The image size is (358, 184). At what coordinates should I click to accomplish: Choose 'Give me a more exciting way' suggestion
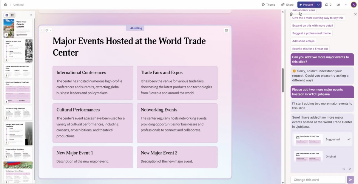tap(318, 18)
